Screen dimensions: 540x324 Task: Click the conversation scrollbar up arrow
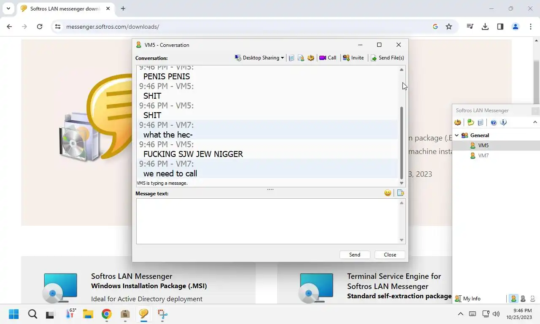(402, 70)
